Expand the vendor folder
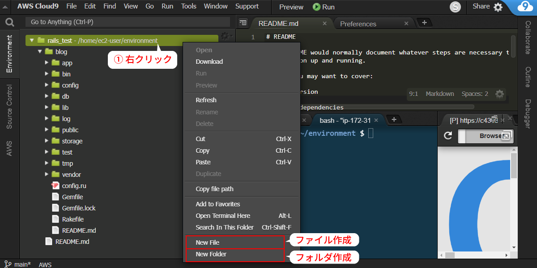This screenshot has height=268, width=537. click(x=47, y=175)
